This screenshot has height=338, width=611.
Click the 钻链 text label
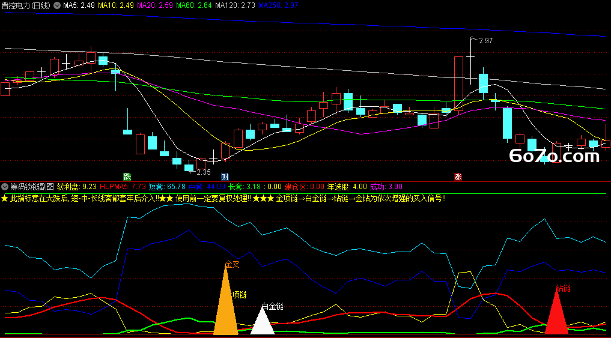pos(563,288)
